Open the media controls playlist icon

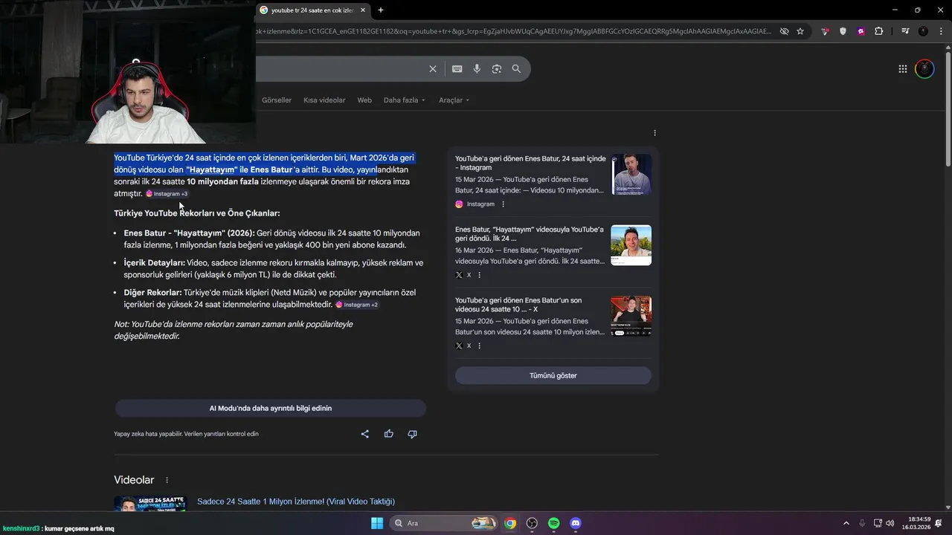pyautogui.click(x=905, y=31)
